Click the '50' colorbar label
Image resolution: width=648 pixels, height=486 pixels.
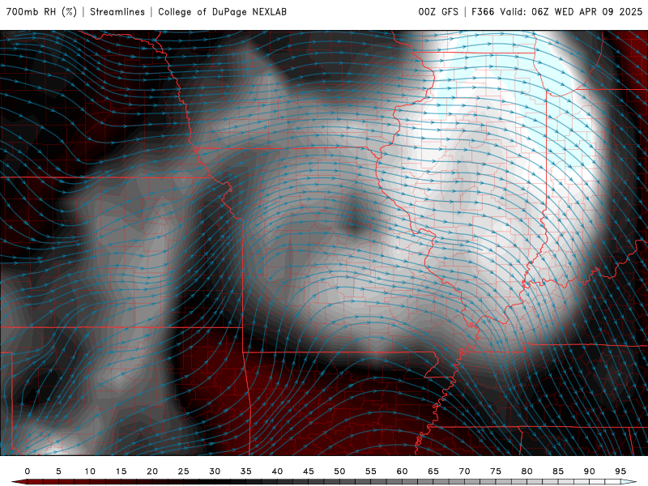click(339, 471)
